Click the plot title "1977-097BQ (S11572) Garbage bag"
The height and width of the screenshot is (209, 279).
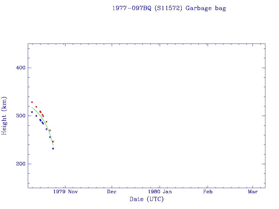click(x=169, y=8)
